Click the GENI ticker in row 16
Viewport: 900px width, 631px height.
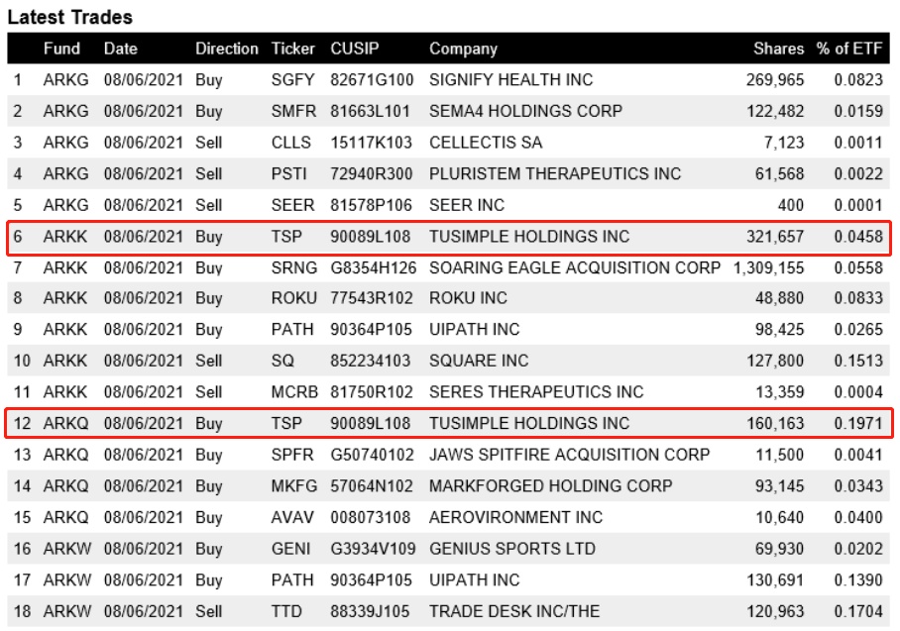click(290, 549)
